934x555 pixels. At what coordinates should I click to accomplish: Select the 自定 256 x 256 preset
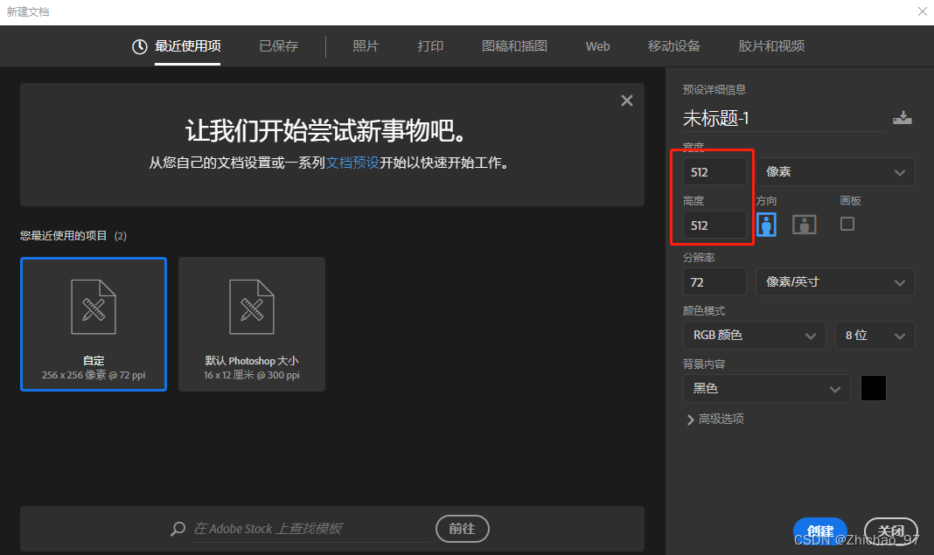(94, 324)
